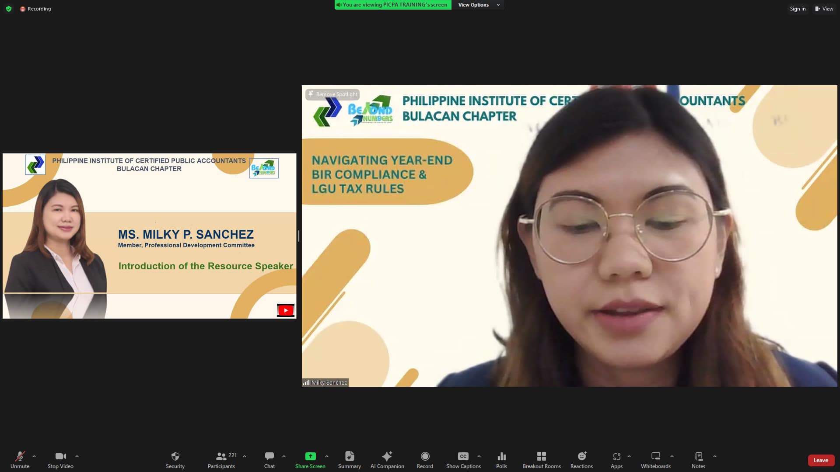Open the Chat panel
840x472 pixels.
tap(269, 460)
